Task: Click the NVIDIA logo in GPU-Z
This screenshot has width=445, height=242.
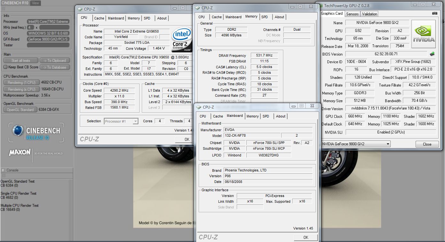Action: [424, 34]
